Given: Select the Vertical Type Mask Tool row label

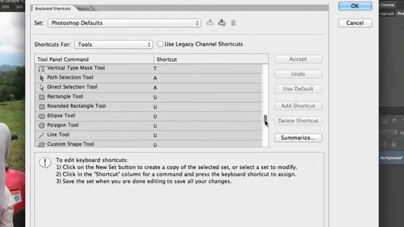Looking at the screenshot, I should [76, 68].
